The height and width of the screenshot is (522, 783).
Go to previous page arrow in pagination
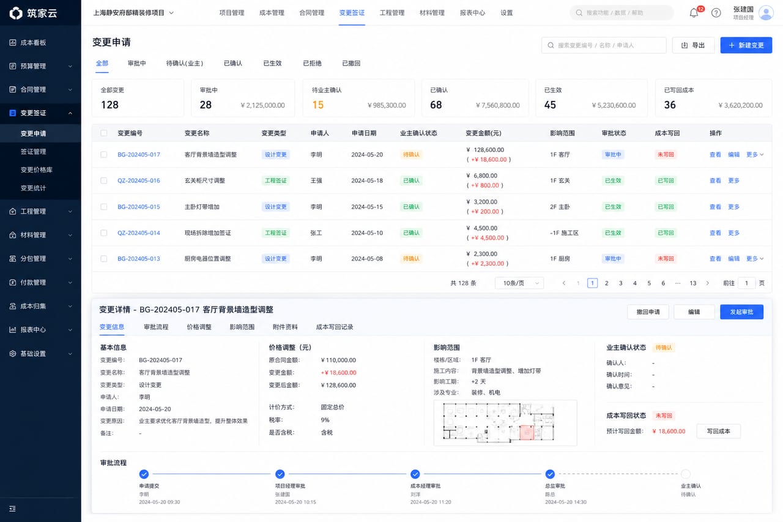point(564,283)
